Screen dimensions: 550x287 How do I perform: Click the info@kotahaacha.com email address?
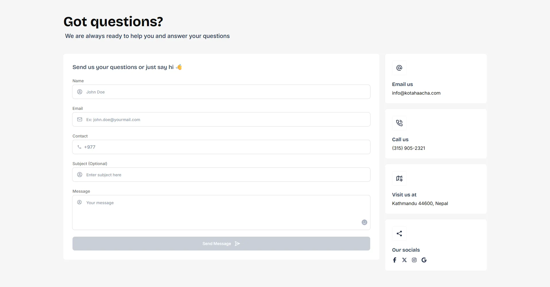click(416, 93)
